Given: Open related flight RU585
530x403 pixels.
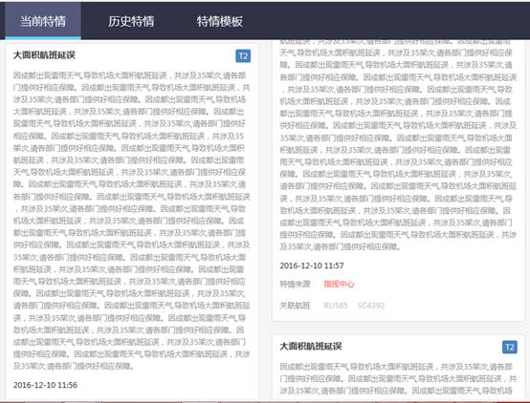Looking at the screenshot, I should coord(336,306).
